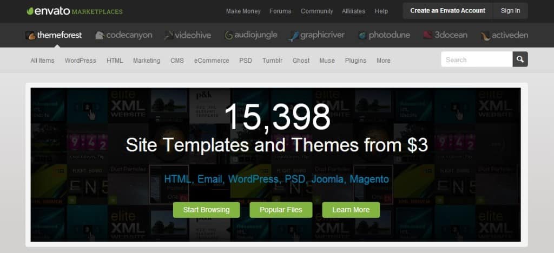Open the WordPress category menu

coord(80,61)
